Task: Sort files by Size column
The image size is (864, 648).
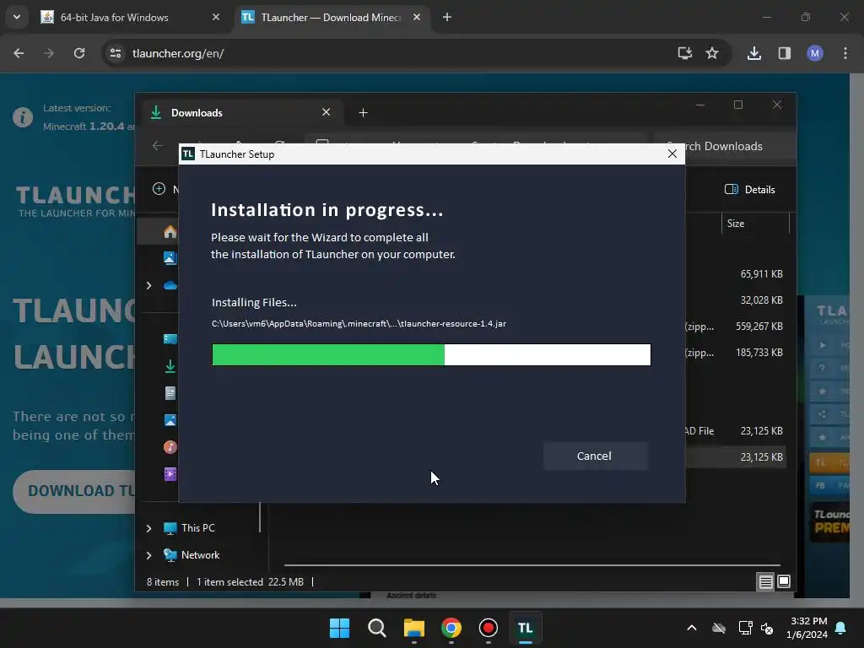Action: (x=755, y=223)
